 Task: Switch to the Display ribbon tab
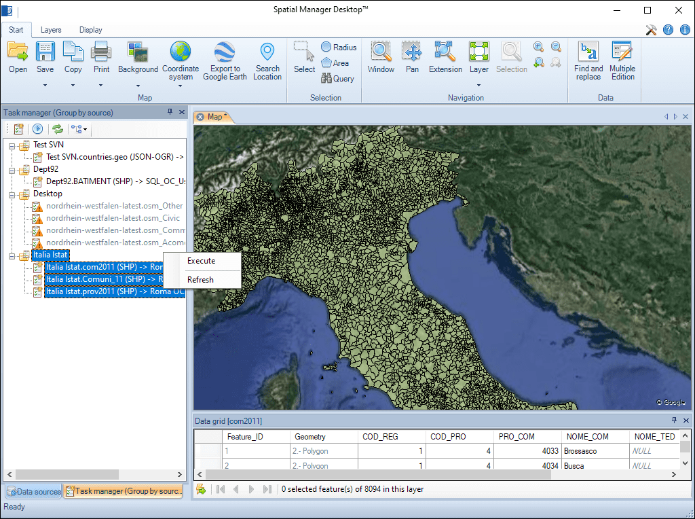tap(90, 30)
